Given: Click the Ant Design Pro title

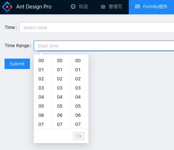Looking at the screenshot, I should coord(34,7).
